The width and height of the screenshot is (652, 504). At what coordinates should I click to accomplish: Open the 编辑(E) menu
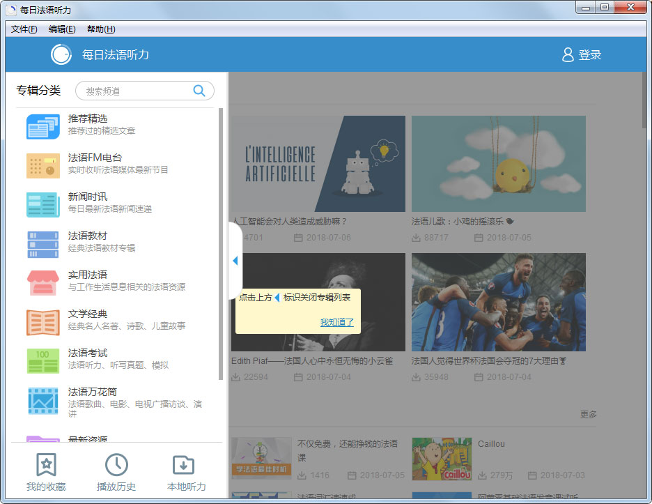pos(62,29)
